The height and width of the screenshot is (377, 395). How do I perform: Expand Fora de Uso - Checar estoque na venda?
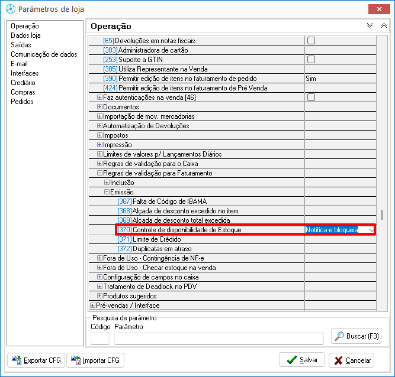99,268
